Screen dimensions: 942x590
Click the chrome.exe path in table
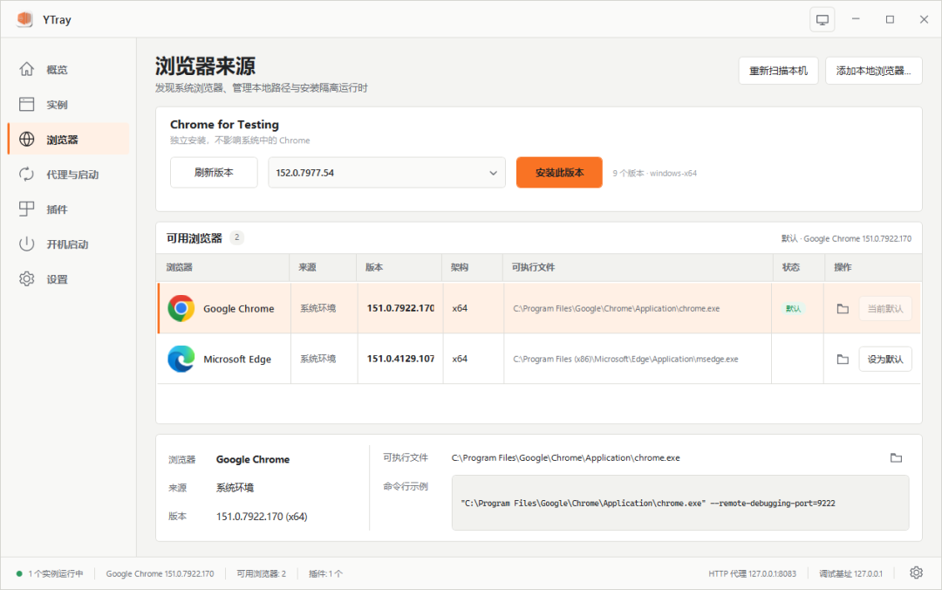617,309
